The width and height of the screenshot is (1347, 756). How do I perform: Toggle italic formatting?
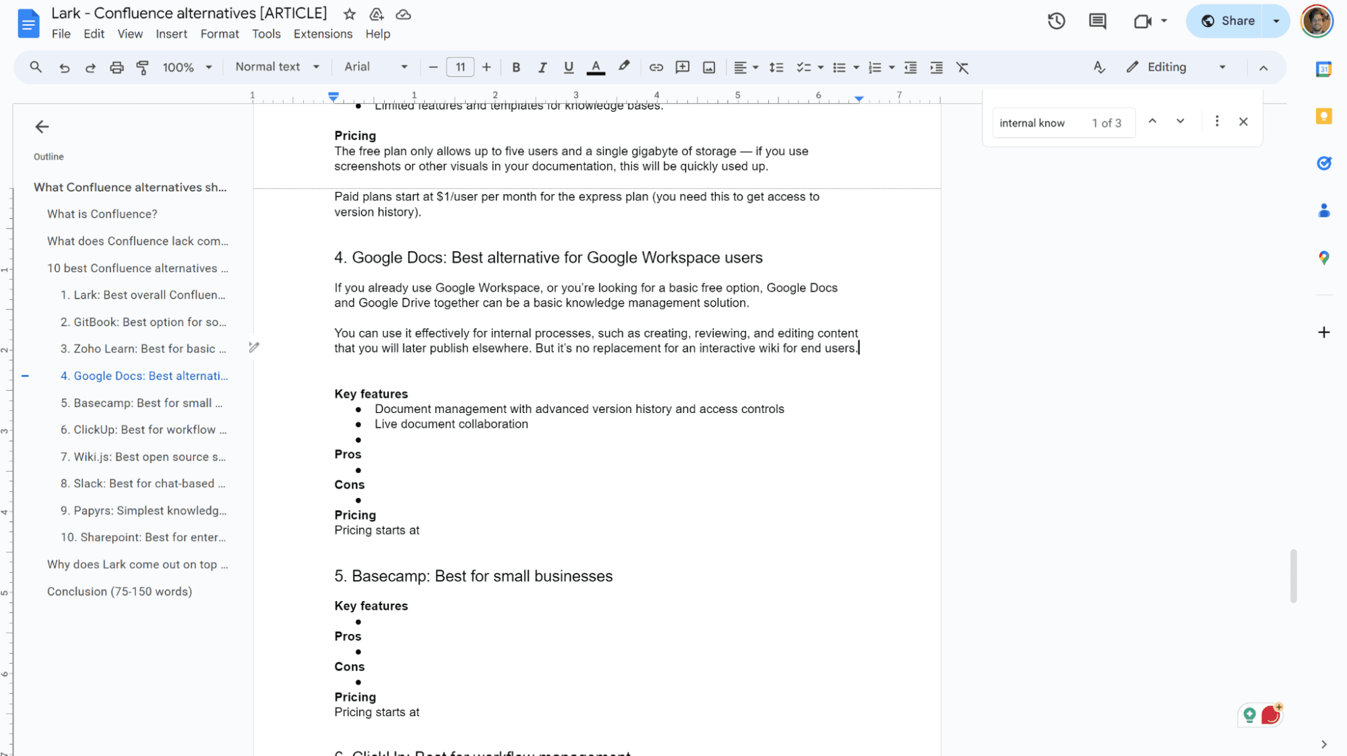point(542,67)
